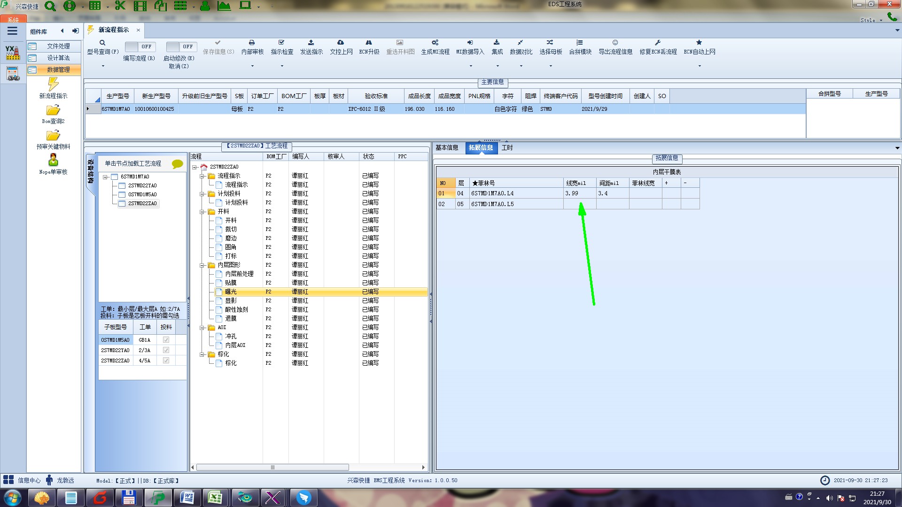902x507 pixels.
Task: Click the 生成MI流程 gears icon
Action: [x=435, y=43]
